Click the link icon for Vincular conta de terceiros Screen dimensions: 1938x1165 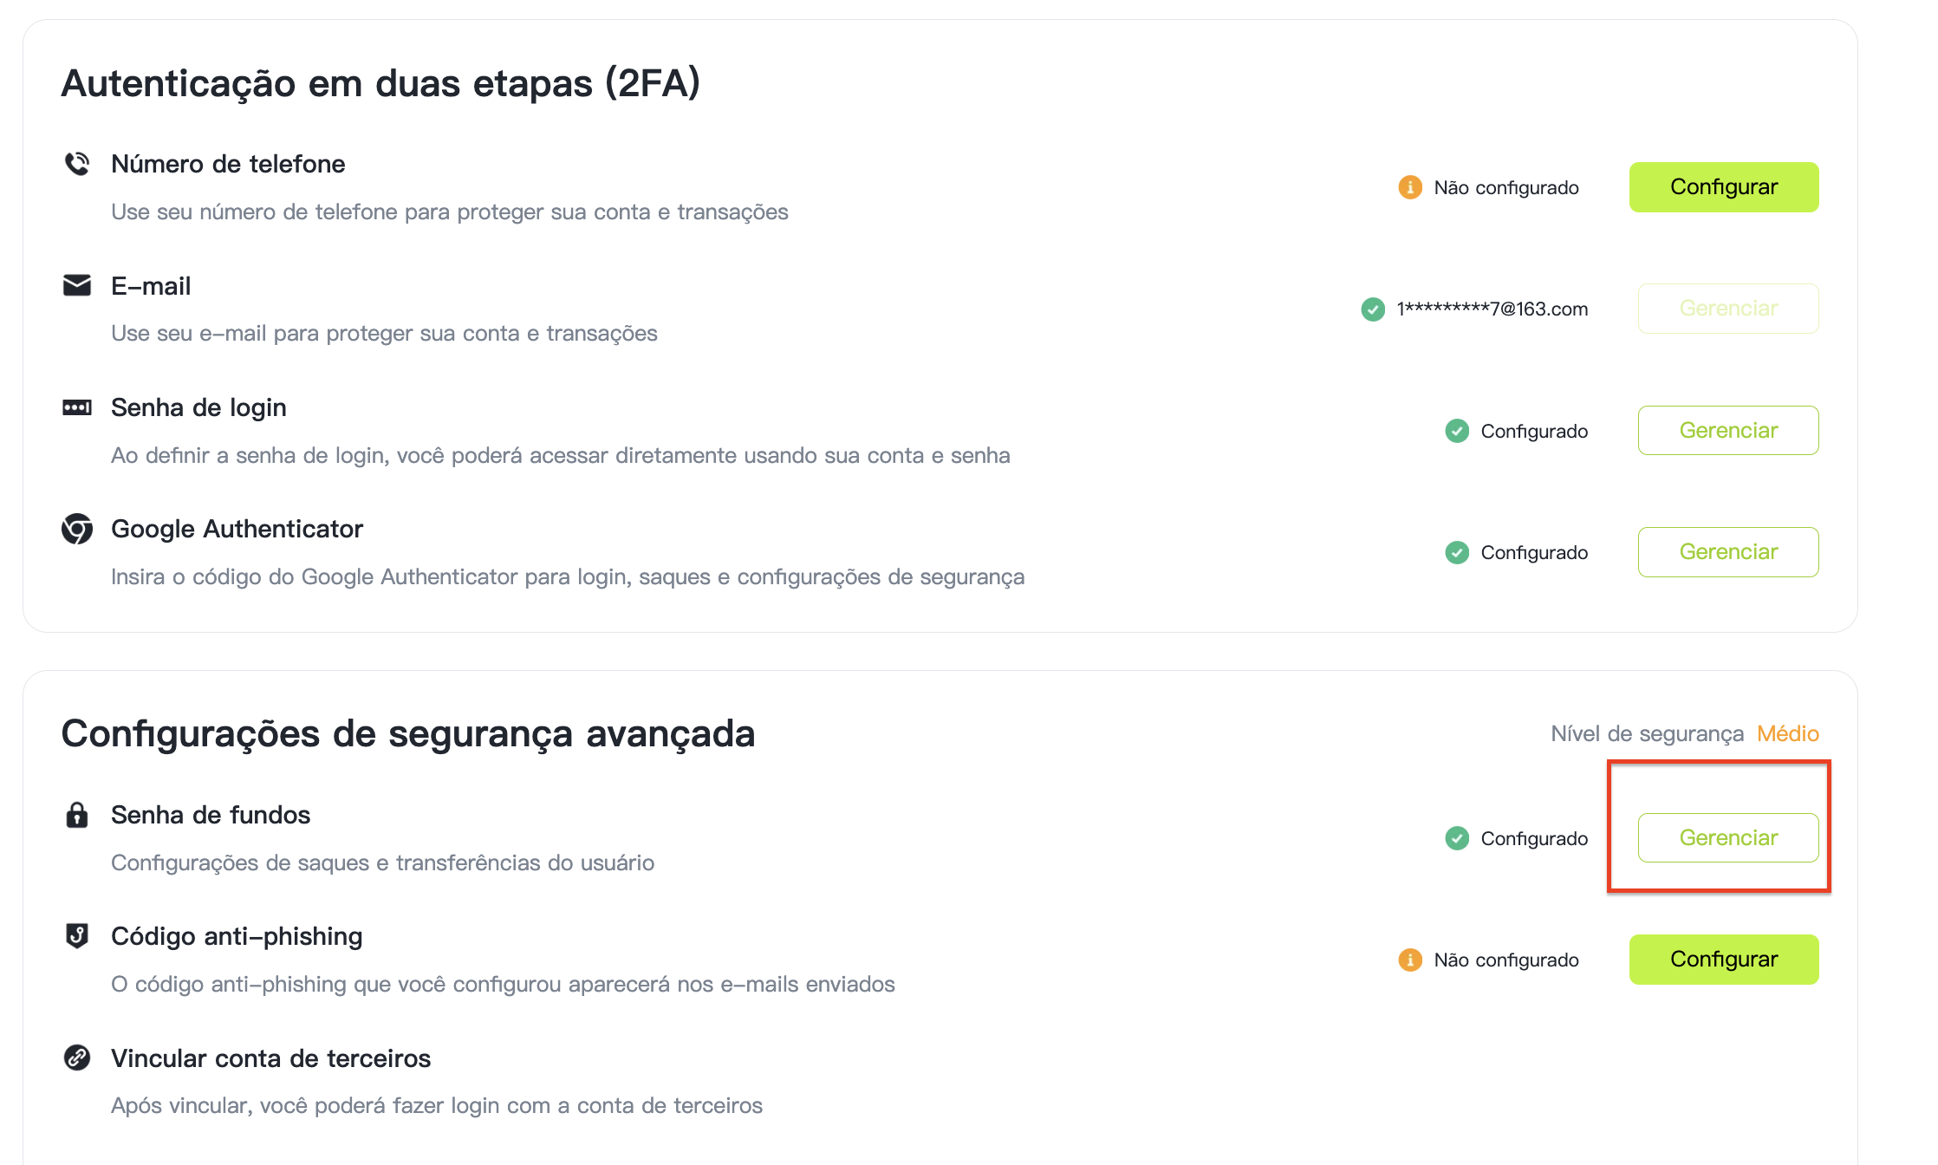77,1058
